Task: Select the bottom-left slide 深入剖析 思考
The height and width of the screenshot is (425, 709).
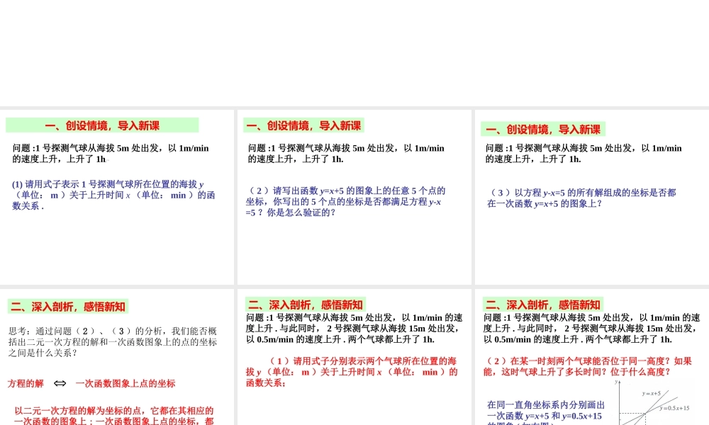Action: (117, 354)
